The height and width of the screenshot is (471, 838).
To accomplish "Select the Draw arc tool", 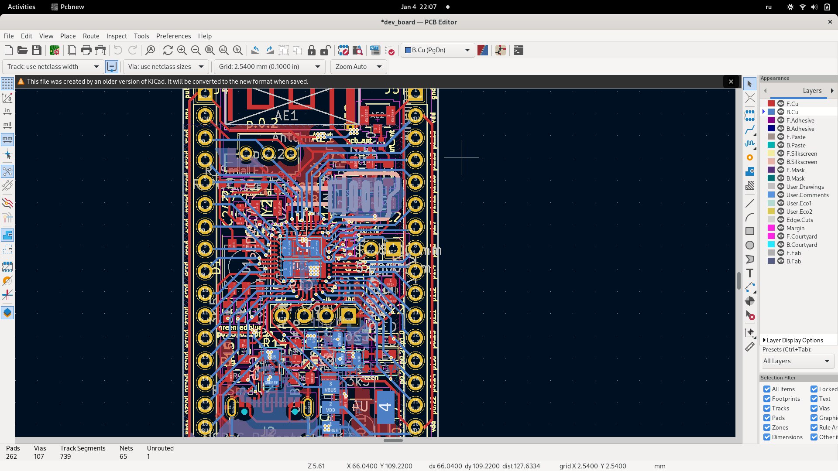I will click(750, 217).
